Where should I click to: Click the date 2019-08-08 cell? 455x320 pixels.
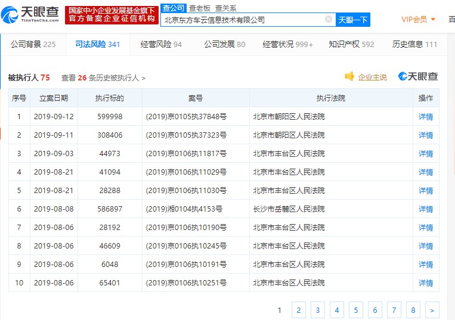(54, 209)
